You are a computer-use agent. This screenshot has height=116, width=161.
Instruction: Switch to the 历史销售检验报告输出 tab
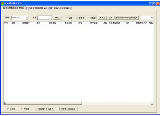click(37, 8)
